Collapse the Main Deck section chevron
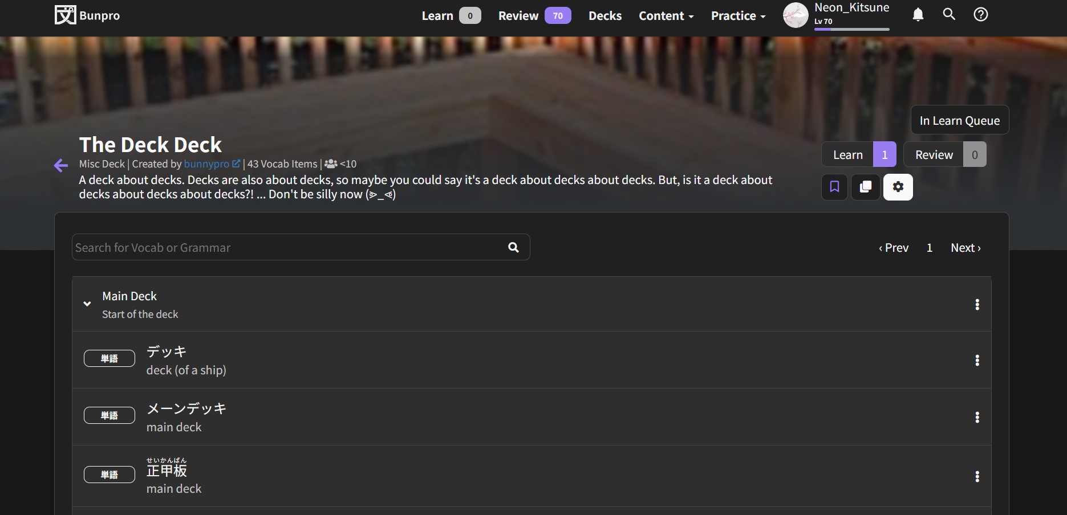Image resolution: width=1067 pixels, height=515 pixels. pyautogui.click(x=87, y=304)
